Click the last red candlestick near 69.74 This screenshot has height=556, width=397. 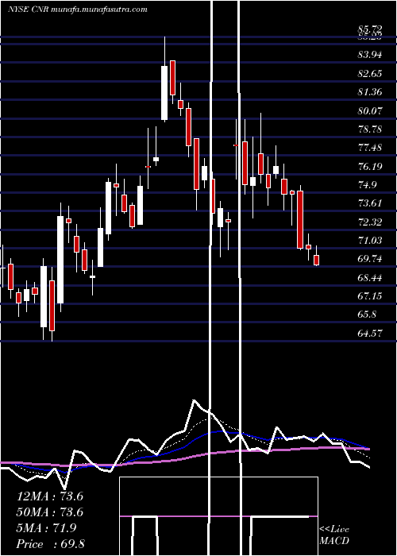click(317, 260)
